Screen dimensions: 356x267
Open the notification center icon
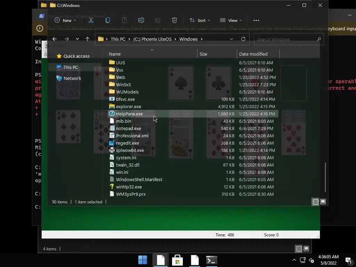click(x=348, y=260)
